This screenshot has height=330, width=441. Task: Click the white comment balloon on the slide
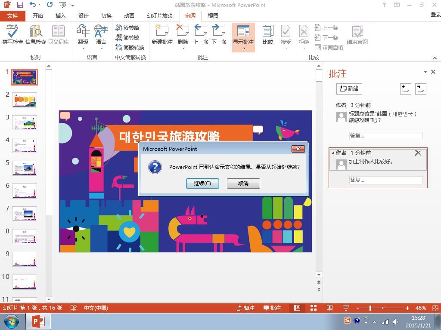pos(258,130)
